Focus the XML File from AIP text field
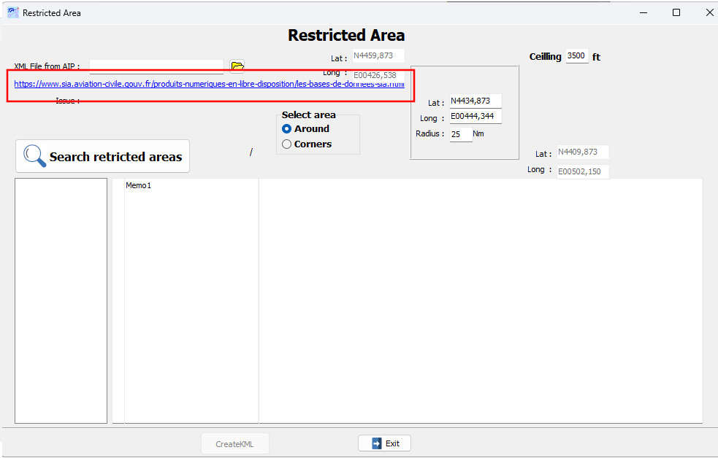Image resolution: width=718 pixels, height=458 pixels. click(x=156, y=66)
